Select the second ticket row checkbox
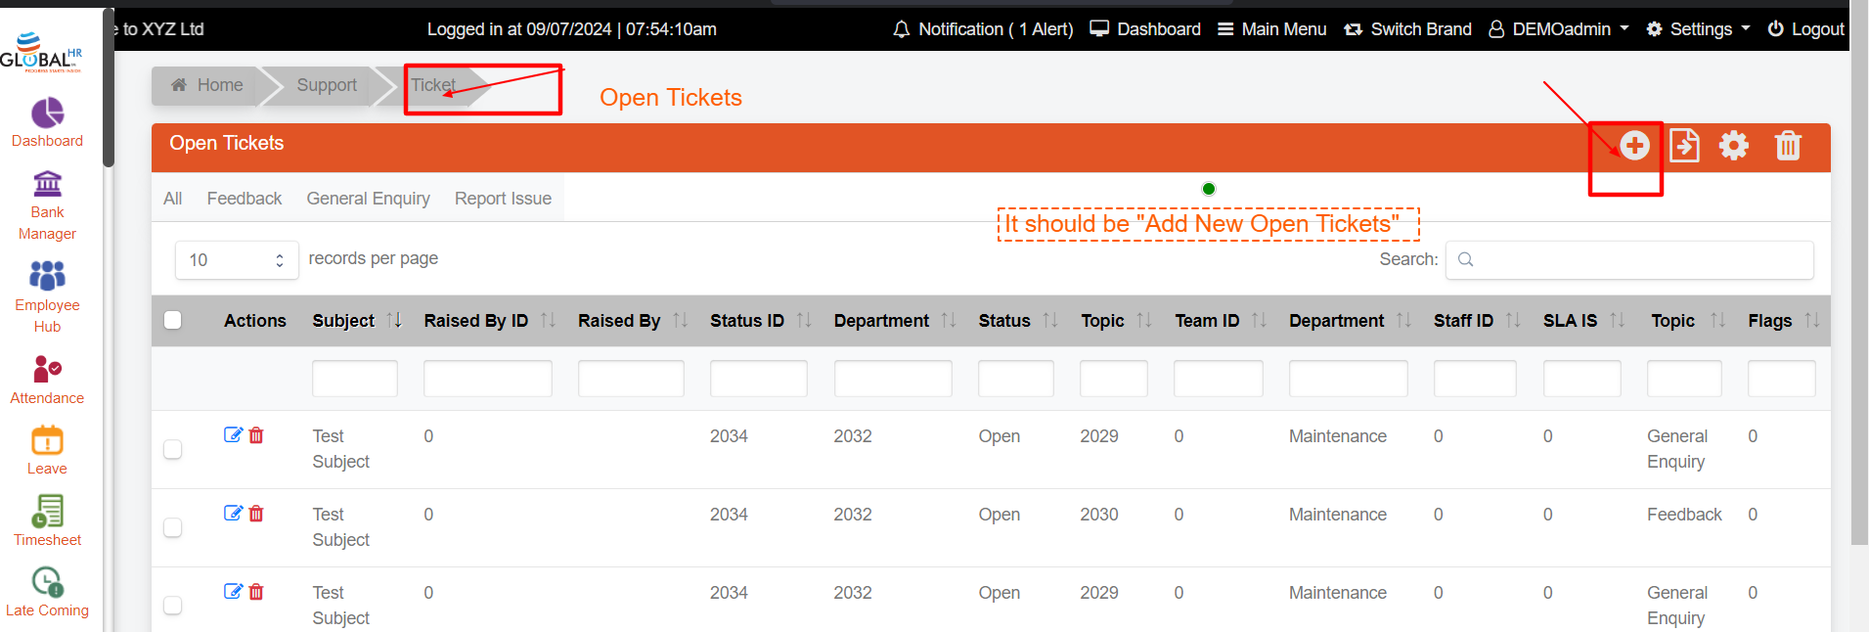1869x632 pixels. click(x=173, y=527)
